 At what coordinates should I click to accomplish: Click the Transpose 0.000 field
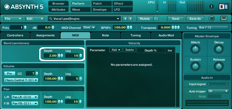[164, 28]
